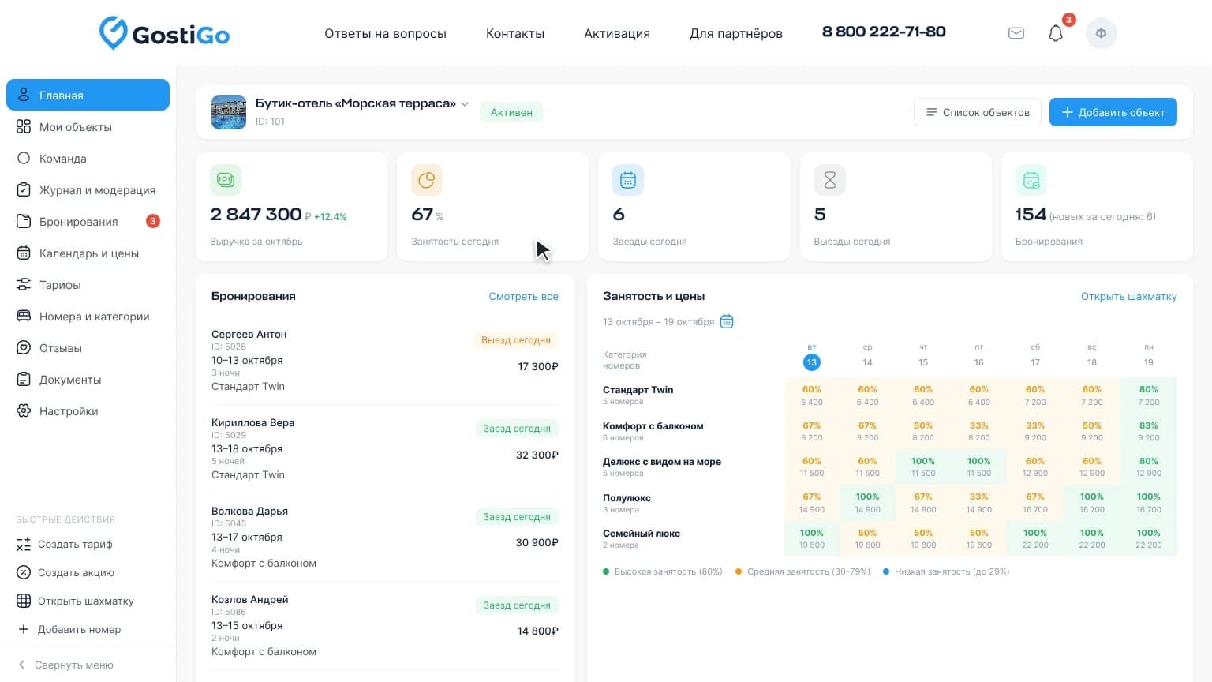Viewport: 1212px width, 682px height.
Task: Open Ответы на вопросы in top navigation
Action: 385,33
